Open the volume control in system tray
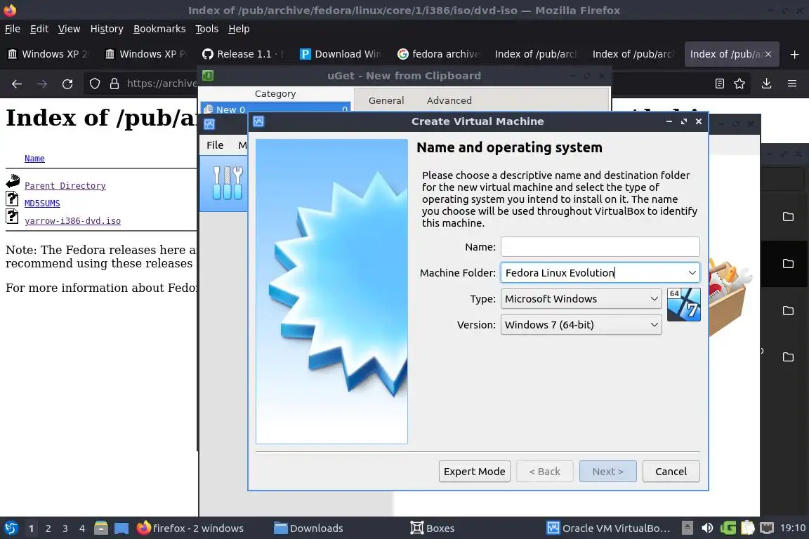The width and height of the screenshot is (809, 539). pos(707,528)
